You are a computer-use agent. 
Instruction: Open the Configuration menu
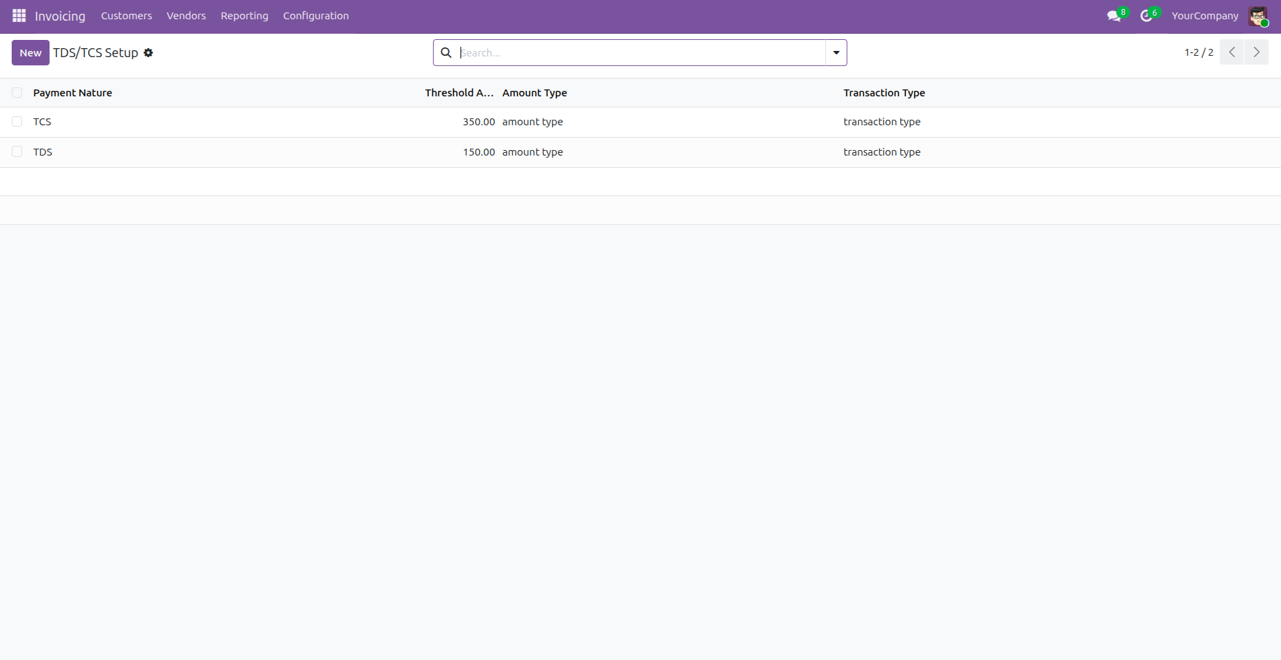(x=315, y=16)
